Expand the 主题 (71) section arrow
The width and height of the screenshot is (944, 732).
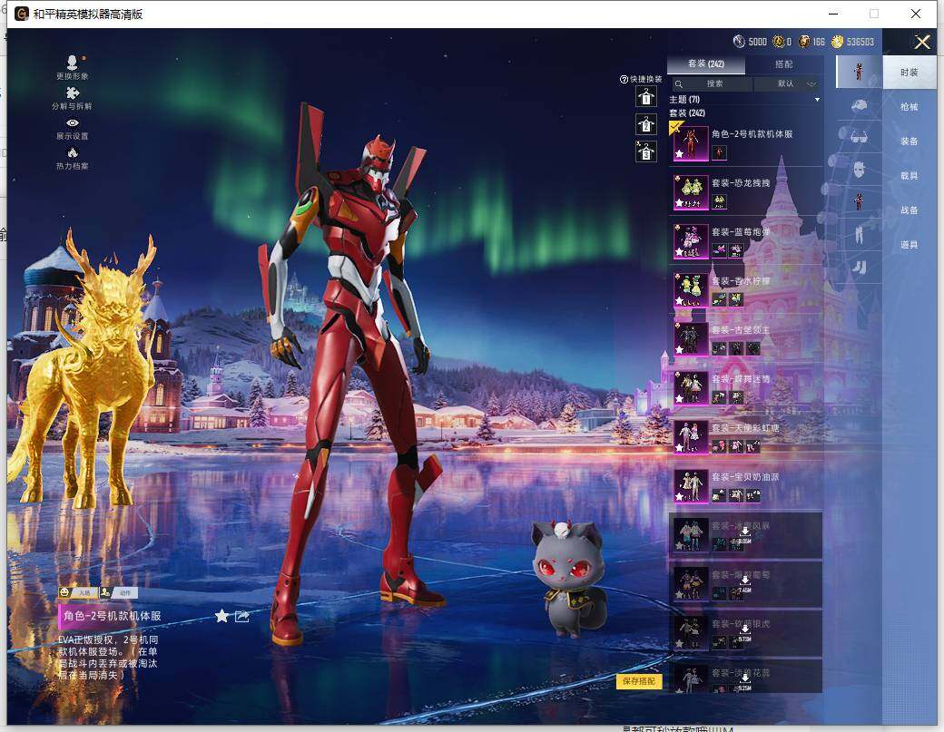point(817,99)
